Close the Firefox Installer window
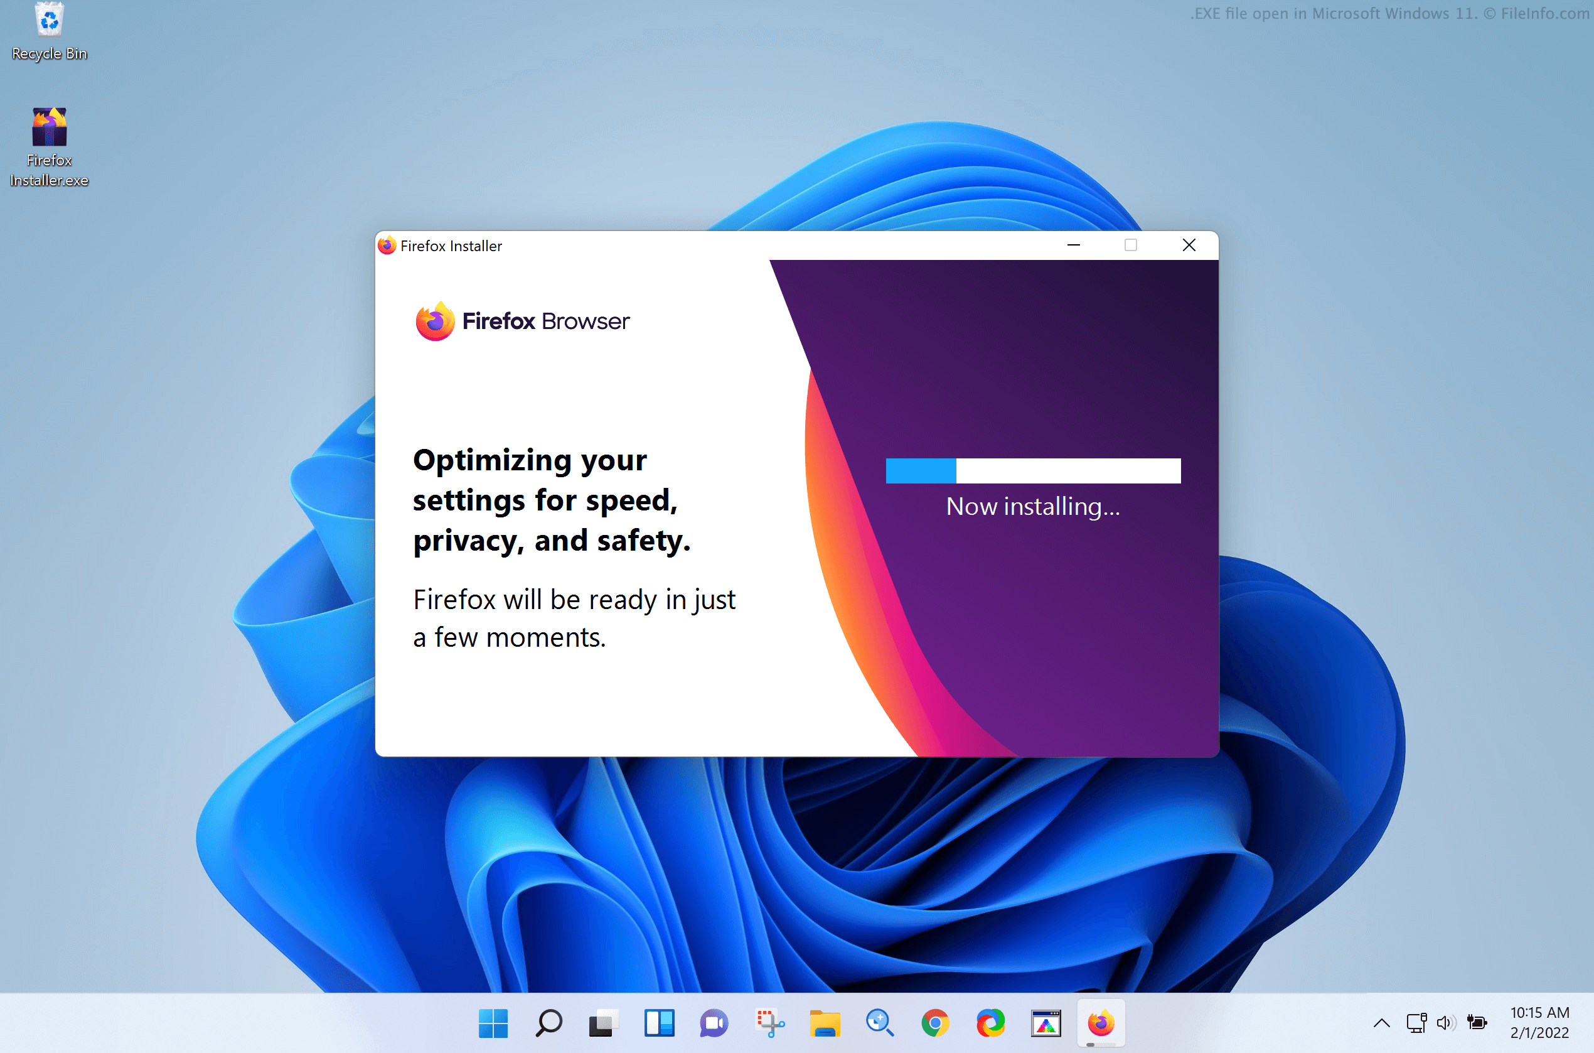The image size is (1594, 1053). point(1189,245)
